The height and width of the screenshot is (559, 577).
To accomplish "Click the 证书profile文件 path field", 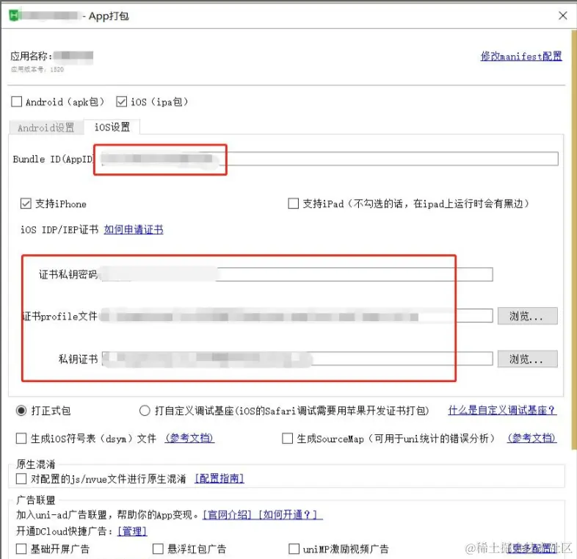I will tap(297, 316).
